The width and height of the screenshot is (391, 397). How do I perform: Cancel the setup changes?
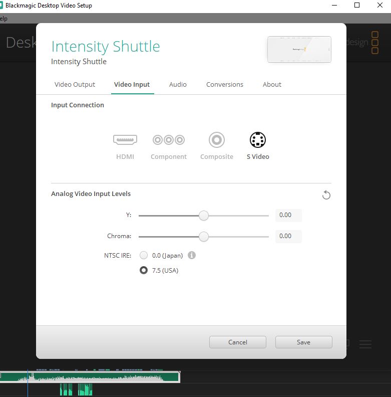[x=238, y=342]
